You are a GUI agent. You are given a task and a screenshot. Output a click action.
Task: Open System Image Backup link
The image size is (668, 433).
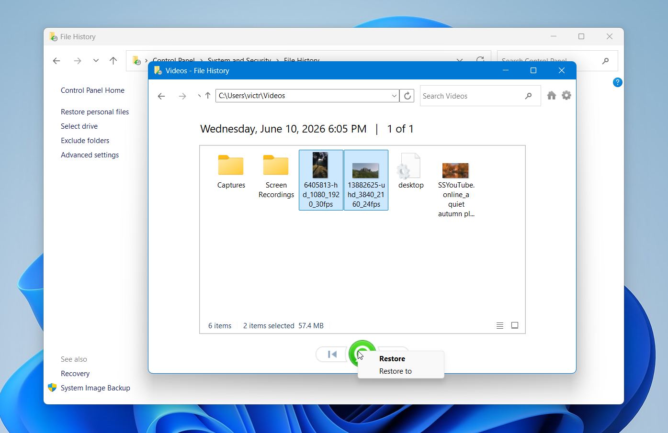tap(95, 388)
